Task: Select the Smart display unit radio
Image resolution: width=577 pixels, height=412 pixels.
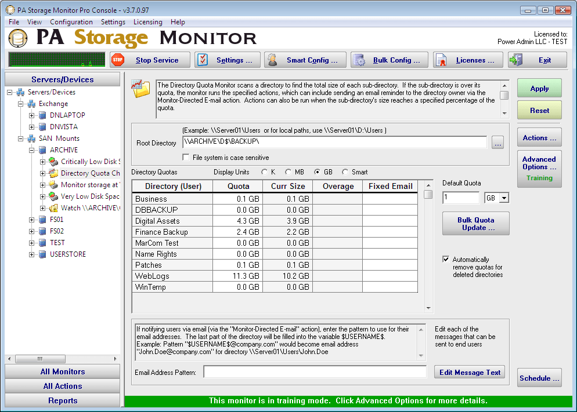Action: coord(345,172)
